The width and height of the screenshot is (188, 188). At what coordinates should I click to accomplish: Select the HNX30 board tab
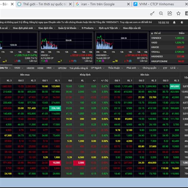(x=30, y=68)
